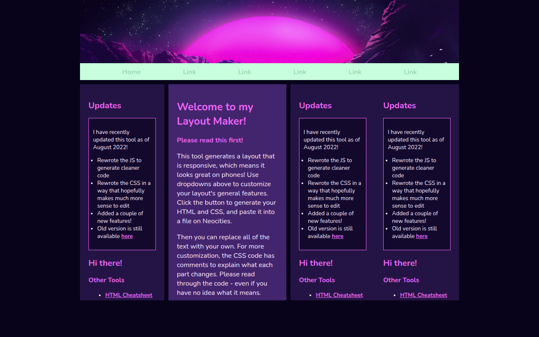Screen dimensions: 539x337
Task: Open HTML Cheatsheet in the left sidebar
Action: click(x=129, y=295)
